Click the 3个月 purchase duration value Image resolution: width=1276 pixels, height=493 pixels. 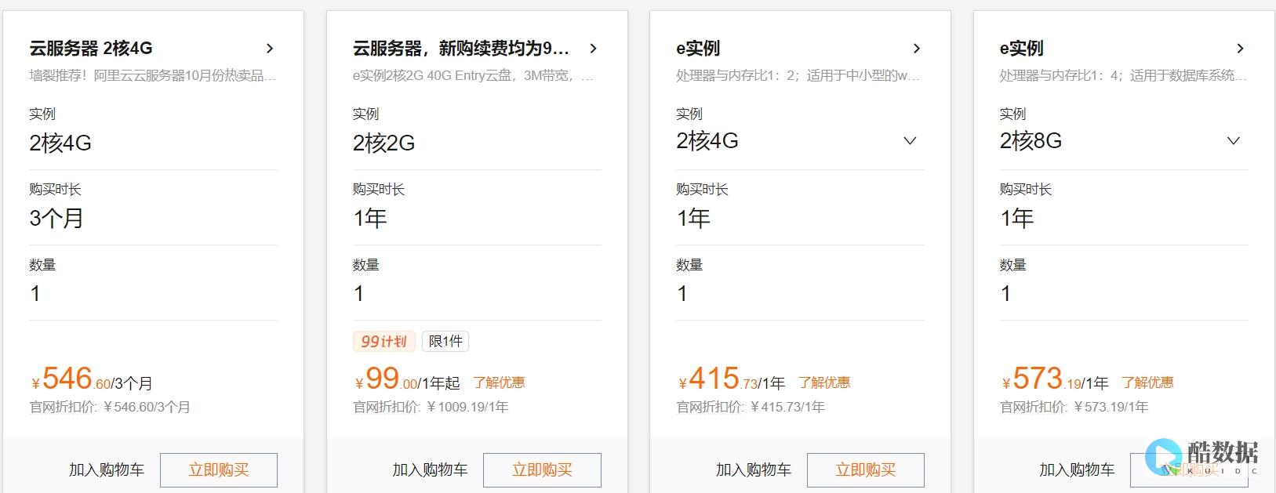(56, 218)
